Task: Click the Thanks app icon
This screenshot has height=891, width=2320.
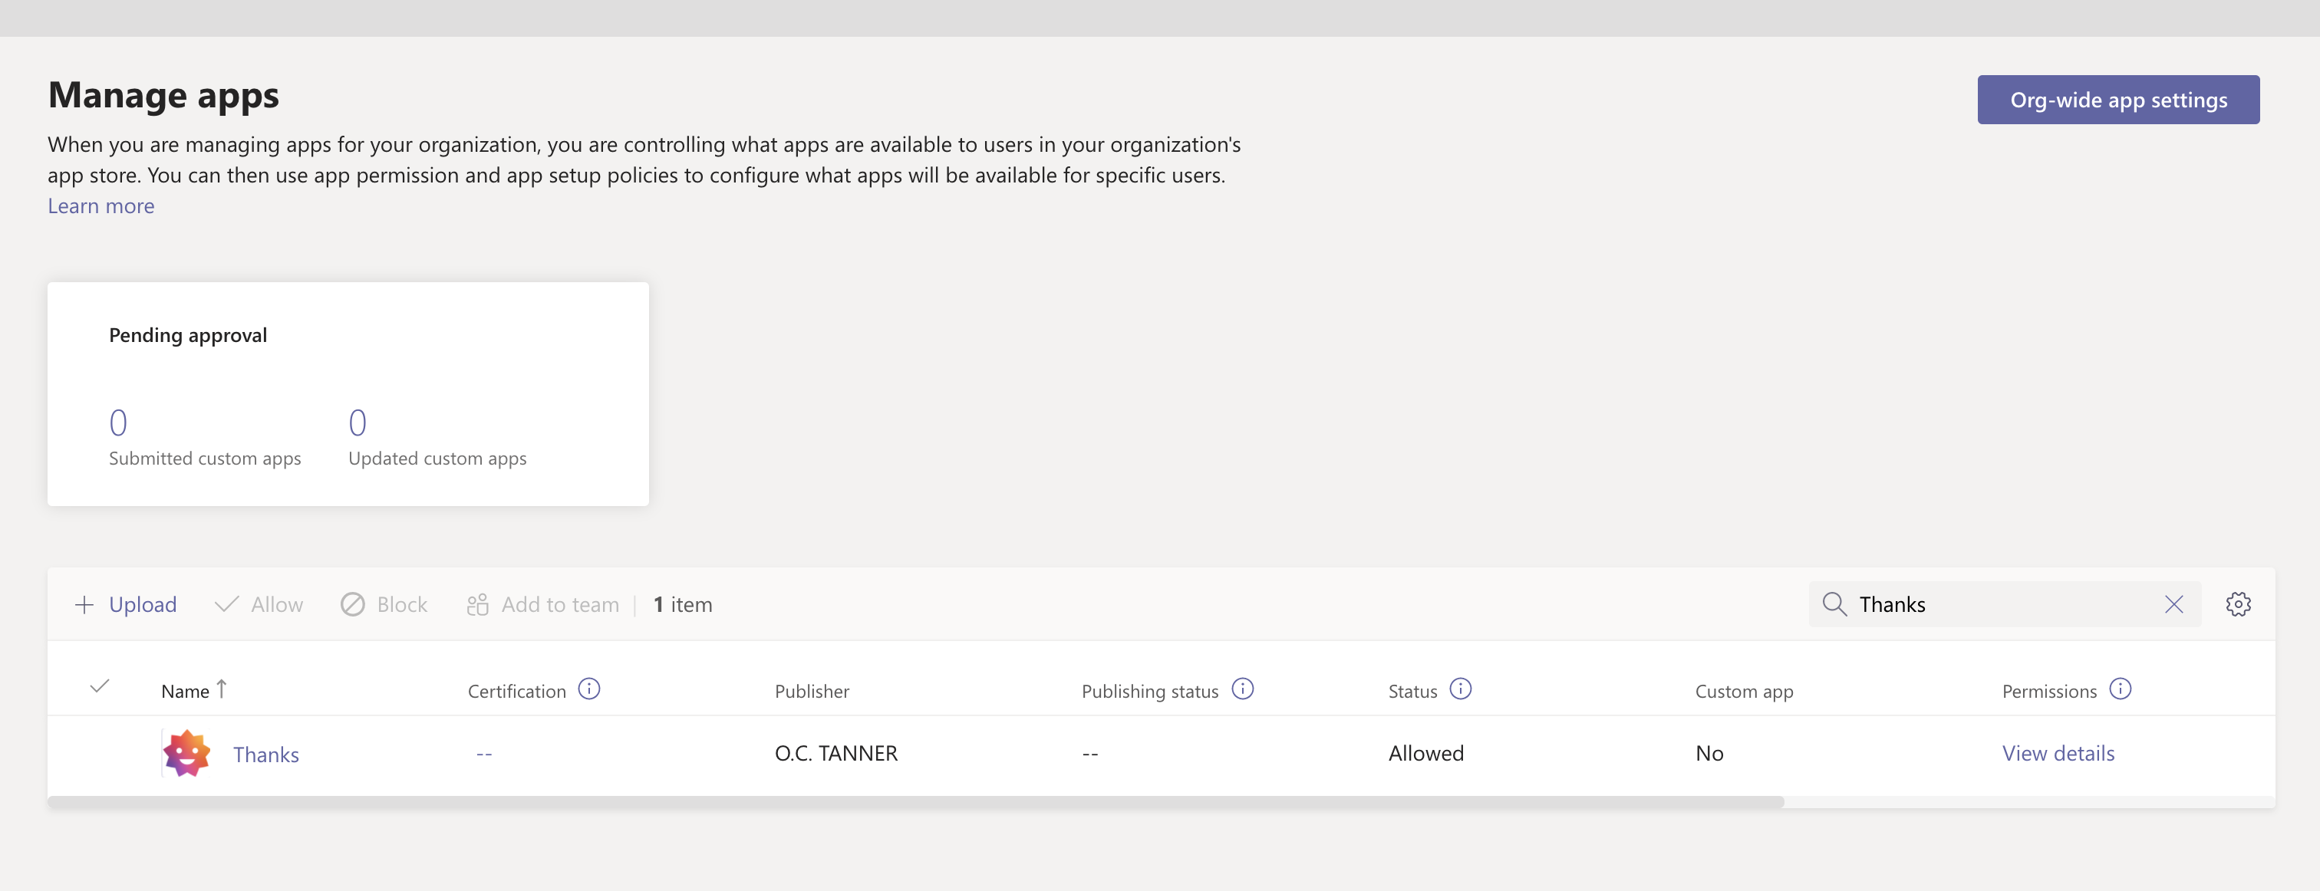Action: pos(186,753)
